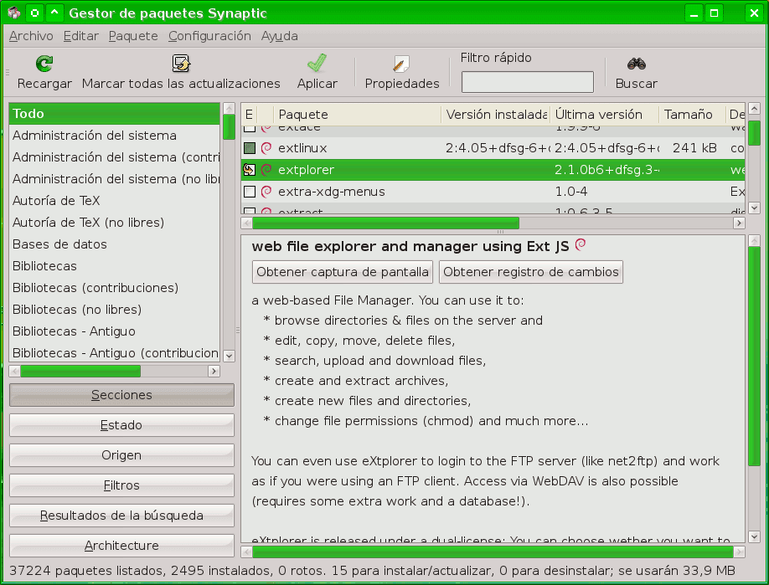Open the Configuración menu
Viewport: 769px width, 585px height.
[x=209, y=36]
